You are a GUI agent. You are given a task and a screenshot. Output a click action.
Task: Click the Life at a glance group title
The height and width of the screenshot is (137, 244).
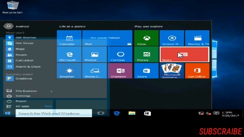tap(72, 26)
